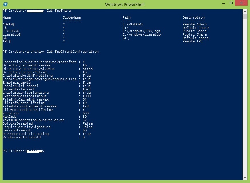This screenshot has width=250, height=183.
Task: Click the EnableByteRangeLockingOnReadOnlyFiles property
Action: tap(39, 79)
